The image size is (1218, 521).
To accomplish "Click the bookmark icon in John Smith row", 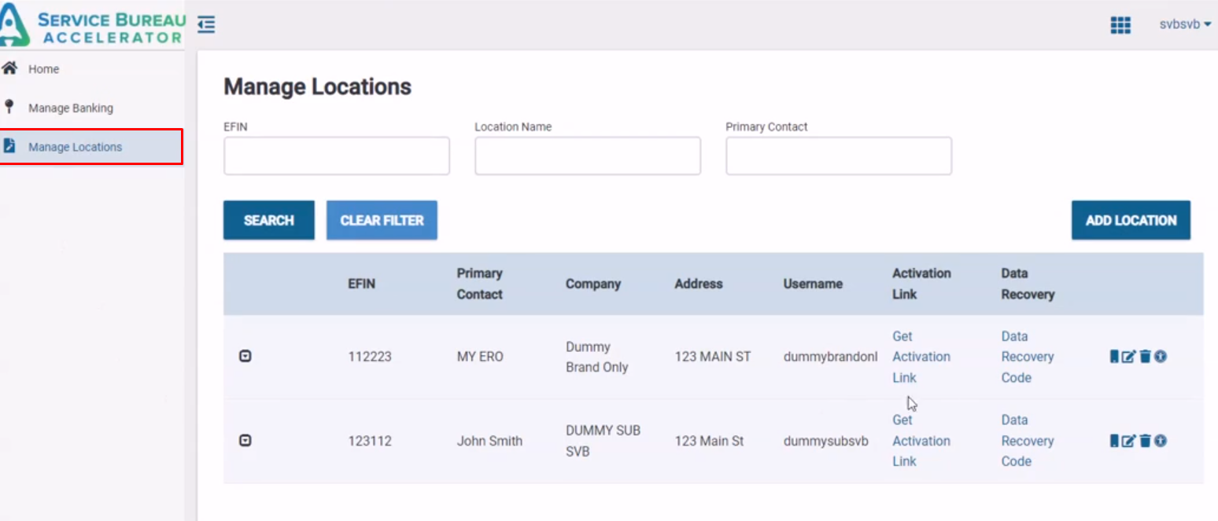I will point(1114,441).
